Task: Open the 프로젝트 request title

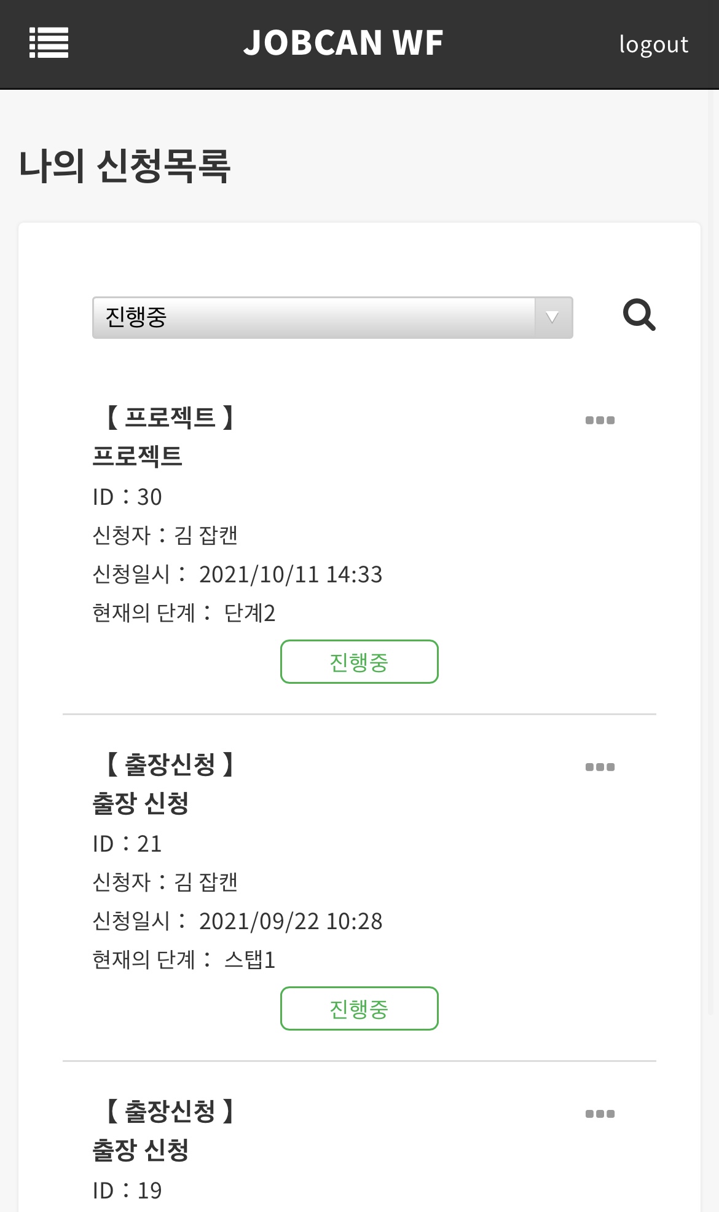Action: [138, 456]
